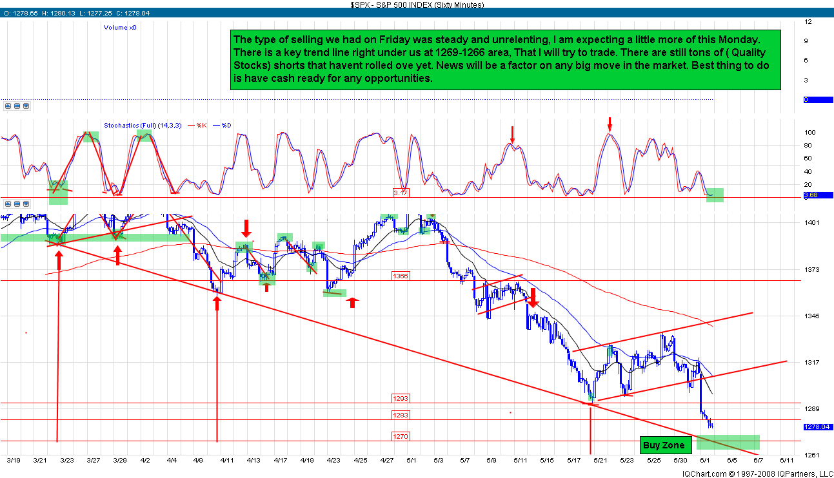Open the IQChart.com copyright link
Screen dimensions: 834x478
757,473
